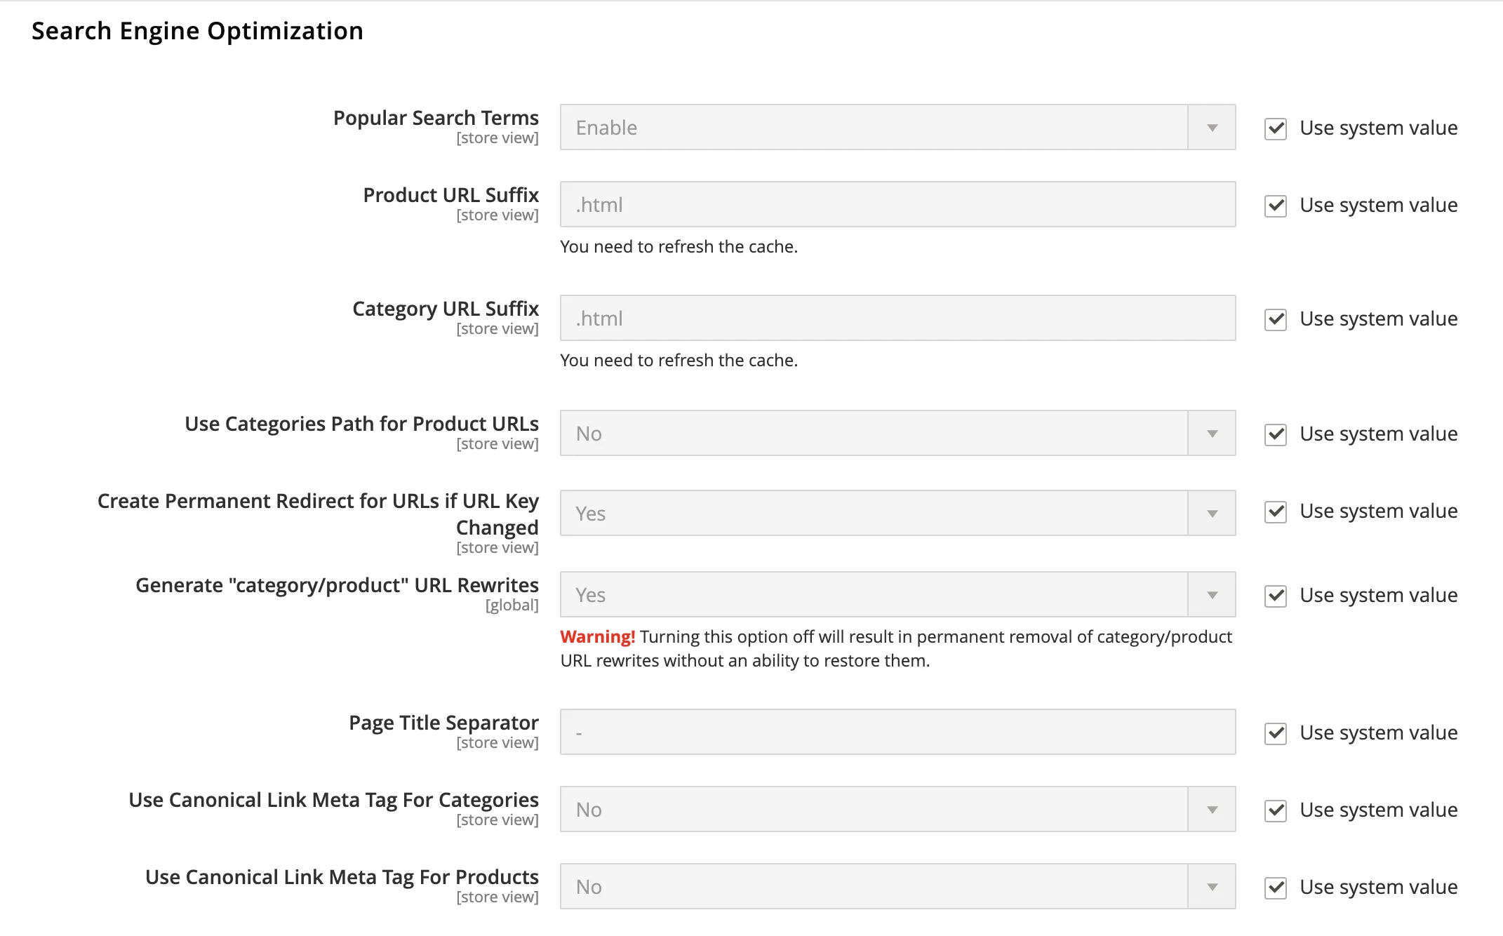Click the Category URL Suffix text field
This screenshot has width=1503, height=936.
(897, 319)
